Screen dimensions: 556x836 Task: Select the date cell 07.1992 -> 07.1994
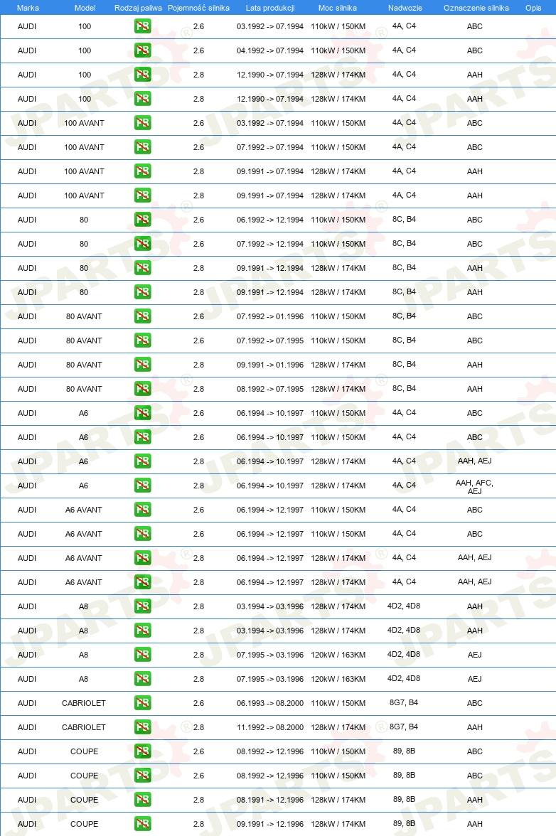click(x=270, y=147)
